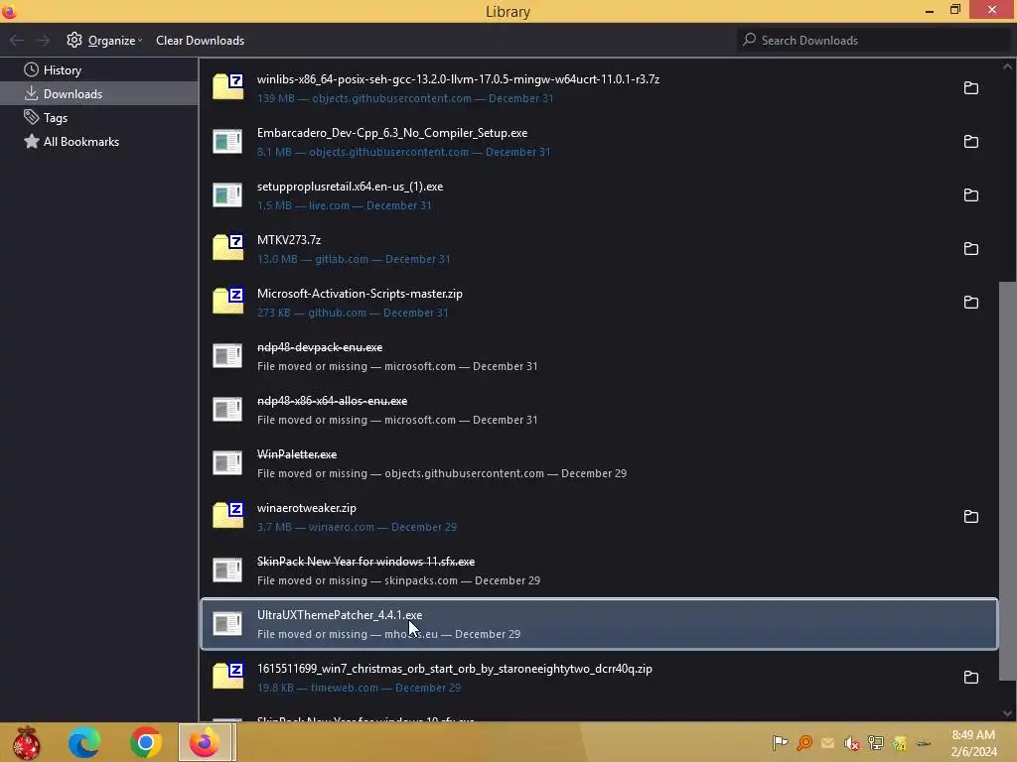
Task: Select Microsoft-Activation-Scripts-master.zip entry
Action: click(599, 303)
